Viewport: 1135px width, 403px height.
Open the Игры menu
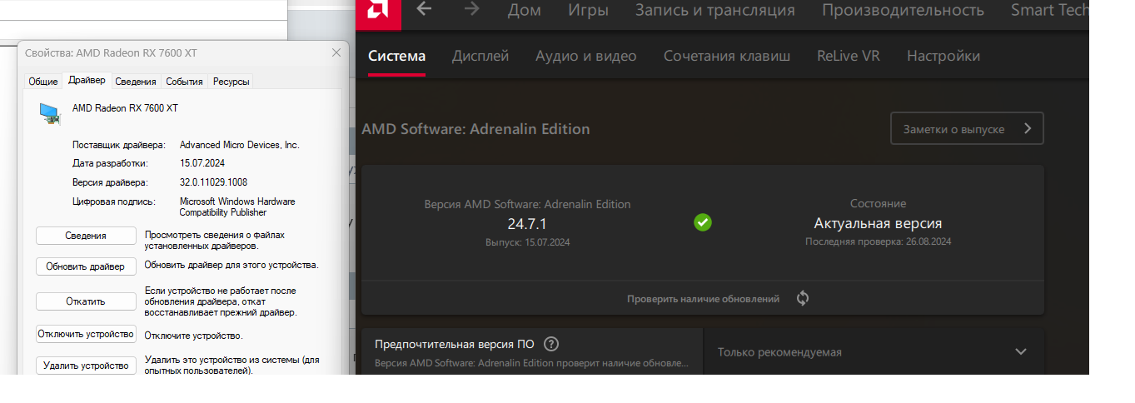(x=588, y=10)
